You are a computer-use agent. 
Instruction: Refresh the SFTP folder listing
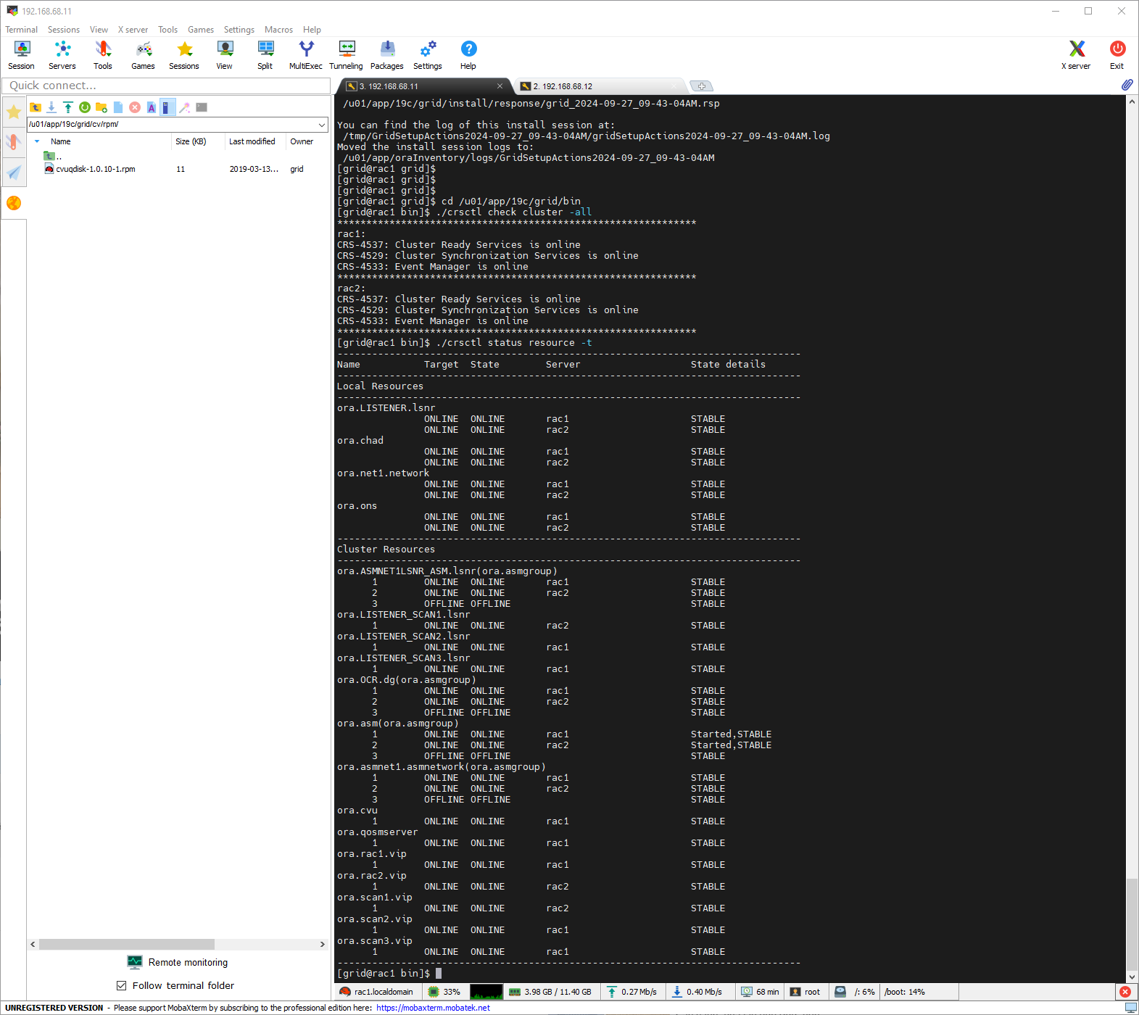pos(85,107)
